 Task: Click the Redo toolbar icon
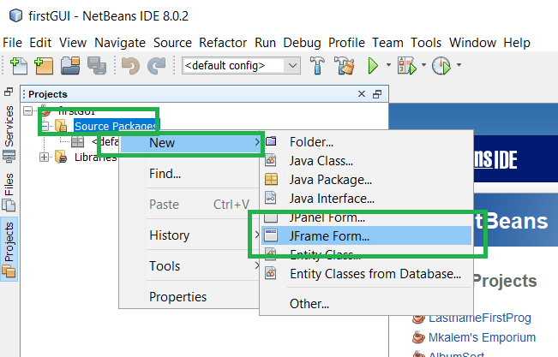click(157, 66)
